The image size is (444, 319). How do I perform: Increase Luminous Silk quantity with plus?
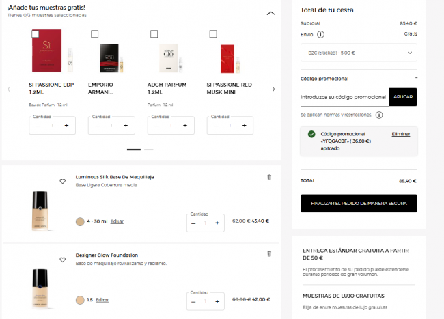217,223
